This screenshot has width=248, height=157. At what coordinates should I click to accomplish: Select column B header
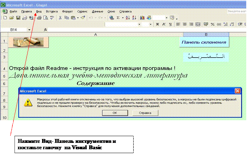point(206,34)
